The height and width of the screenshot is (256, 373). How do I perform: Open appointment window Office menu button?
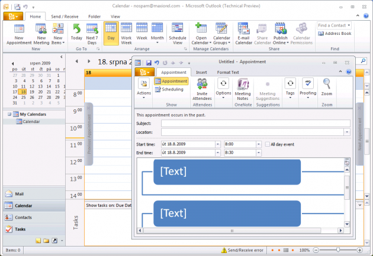coord(144,72)
